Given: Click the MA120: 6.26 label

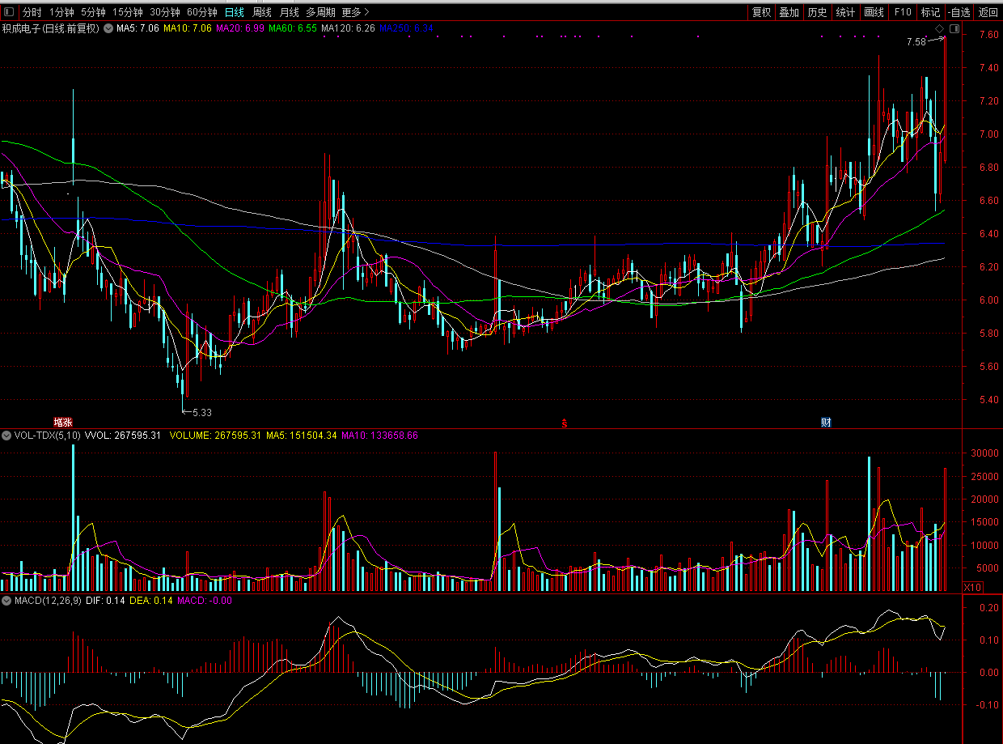Looking at the screenshot, I should click(348, 28).
